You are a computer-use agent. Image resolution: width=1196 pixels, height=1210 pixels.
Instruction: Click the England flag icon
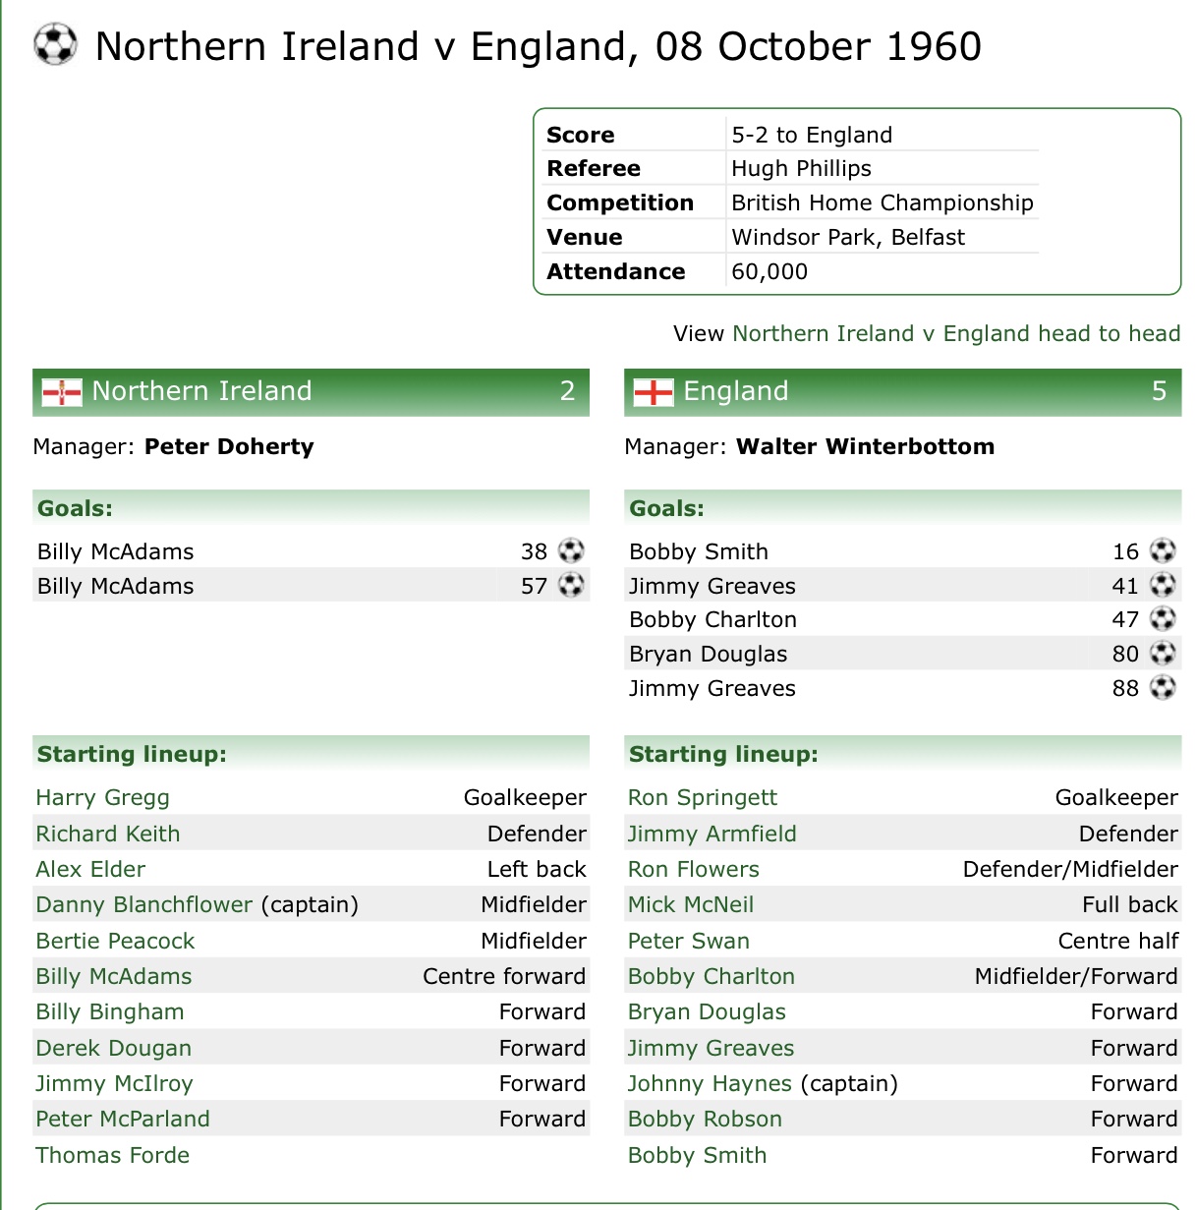coord(654,392)
